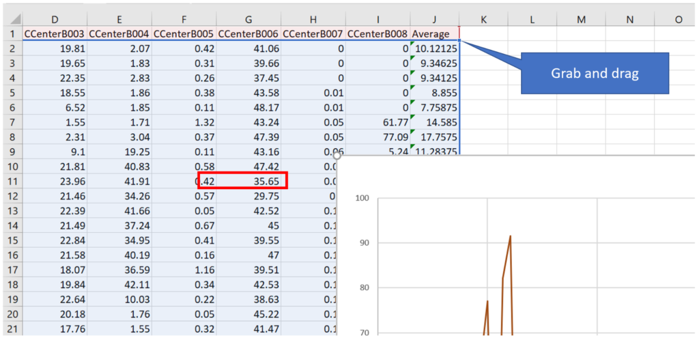Click the row 11 header
Viewport: 699px width, 340px height.
click(x=11, y=181)
